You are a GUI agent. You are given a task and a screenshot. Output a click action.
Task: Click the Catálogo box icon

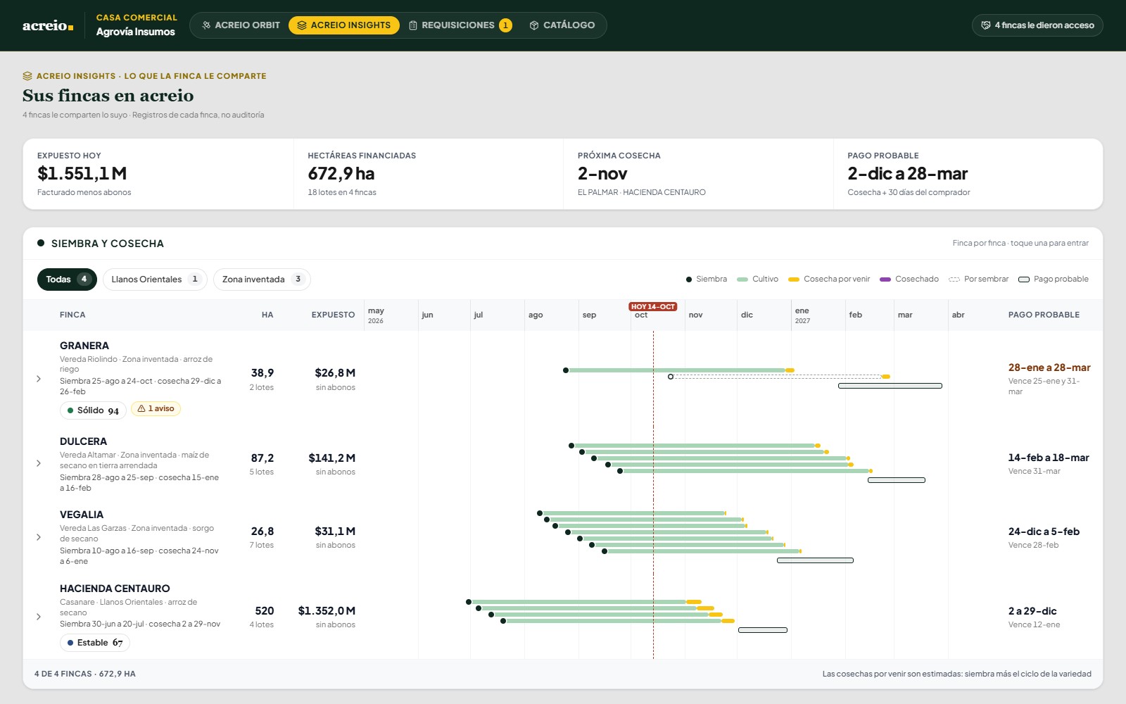coord(534,25)
